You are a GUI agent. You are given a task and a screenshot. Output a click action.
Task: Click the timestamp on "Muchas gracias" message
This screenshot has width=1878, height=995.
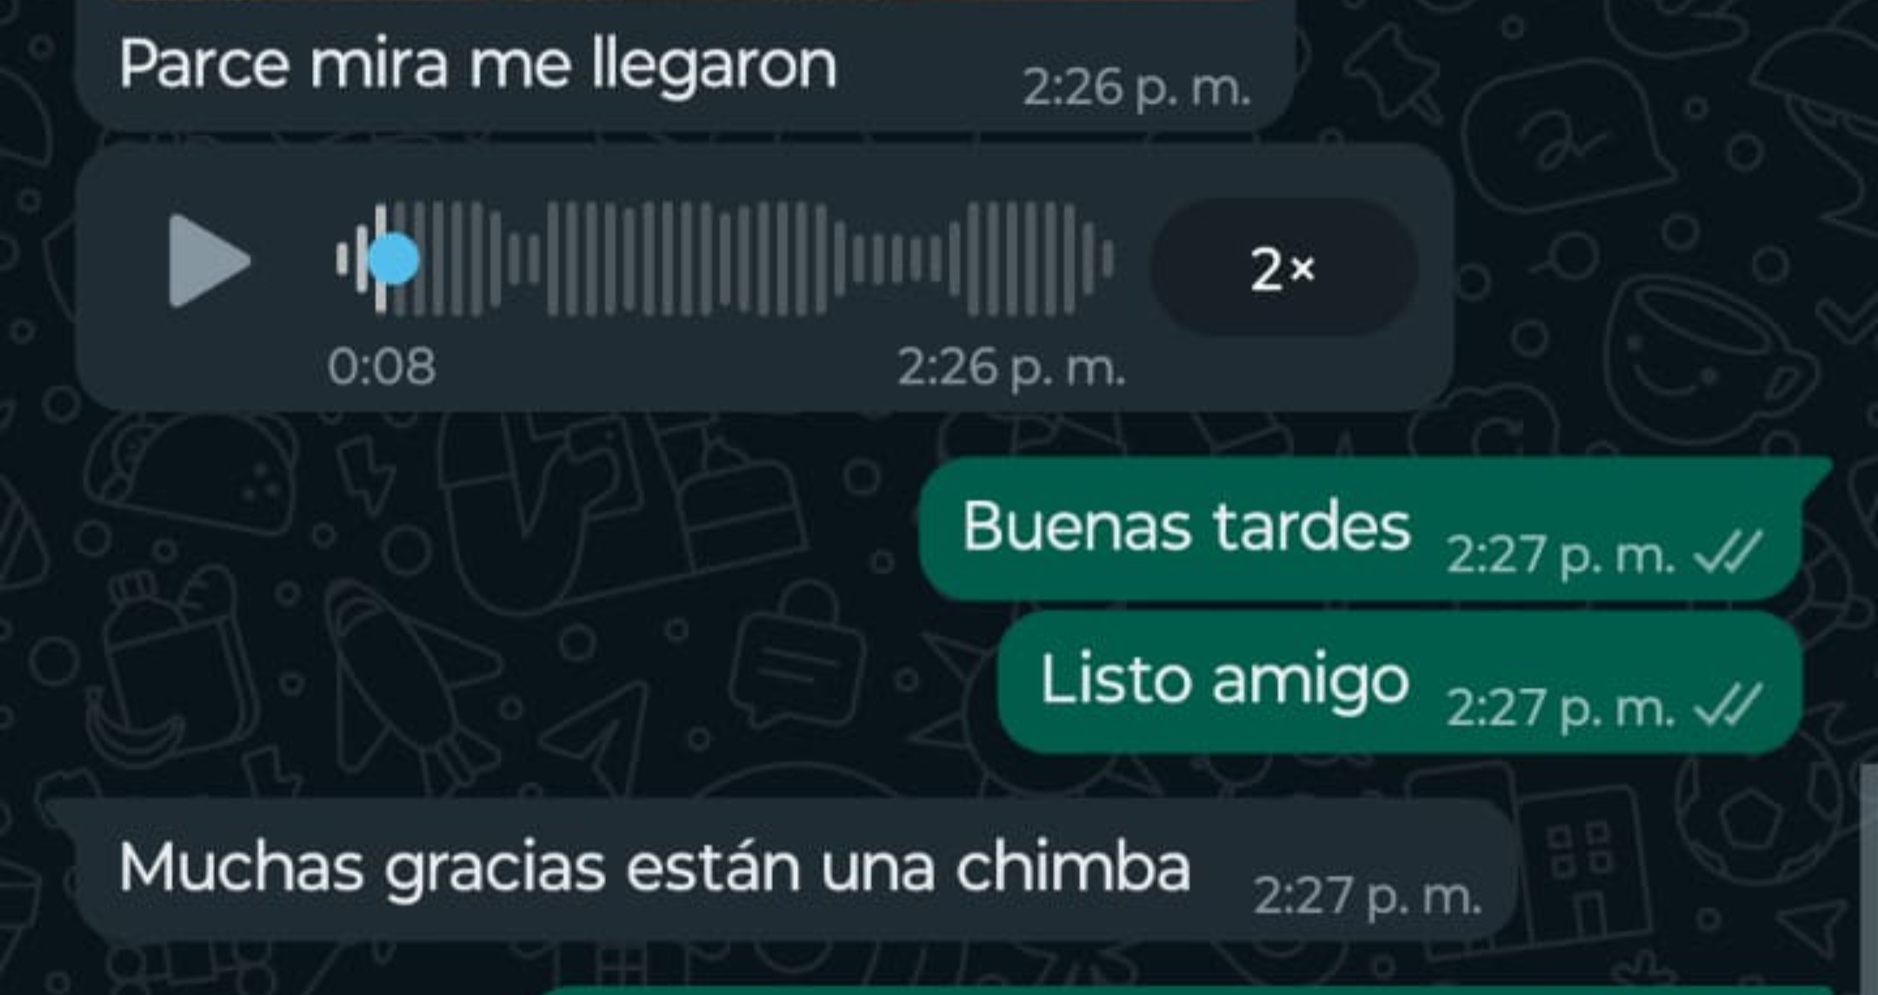click(x=1368, y=895)
